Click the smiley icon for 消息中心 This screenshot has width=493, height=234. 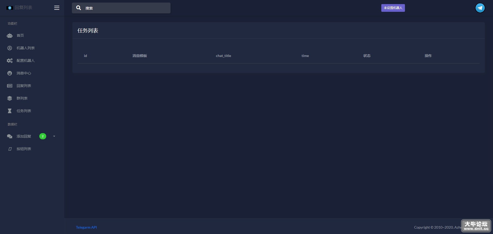coord(10,73)
